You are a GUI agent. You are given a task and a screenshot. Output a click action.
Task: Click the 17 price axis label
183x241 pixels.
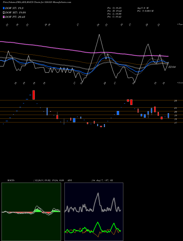pyautogui.click(x=175, y=123)
